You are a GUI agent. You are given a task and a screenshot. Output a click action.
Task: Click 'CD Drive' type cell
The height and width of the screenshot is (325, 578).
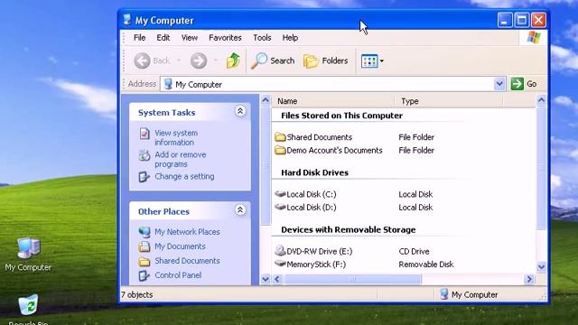click(x=414, y=251)
